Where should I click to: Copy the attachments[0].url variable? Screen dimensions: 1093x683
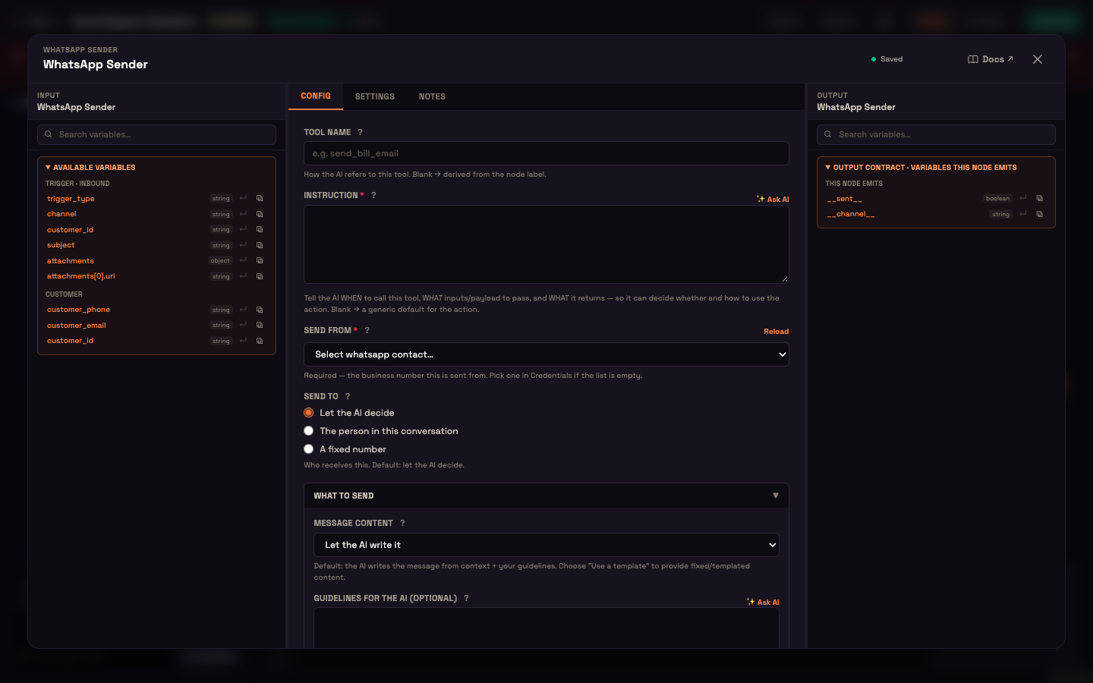pos(260,276)
